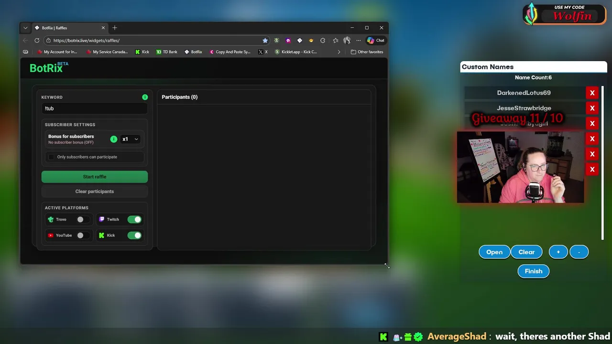612x344 pixels.
Task: Click the Finish button
Action: [x=534, y=271]
